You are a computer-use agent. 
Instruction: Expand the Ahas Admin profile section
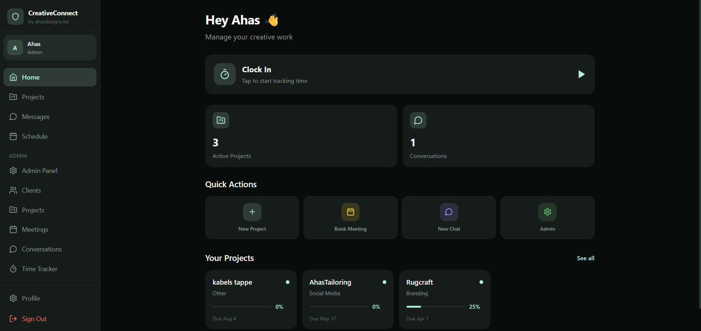click(50, 47)
